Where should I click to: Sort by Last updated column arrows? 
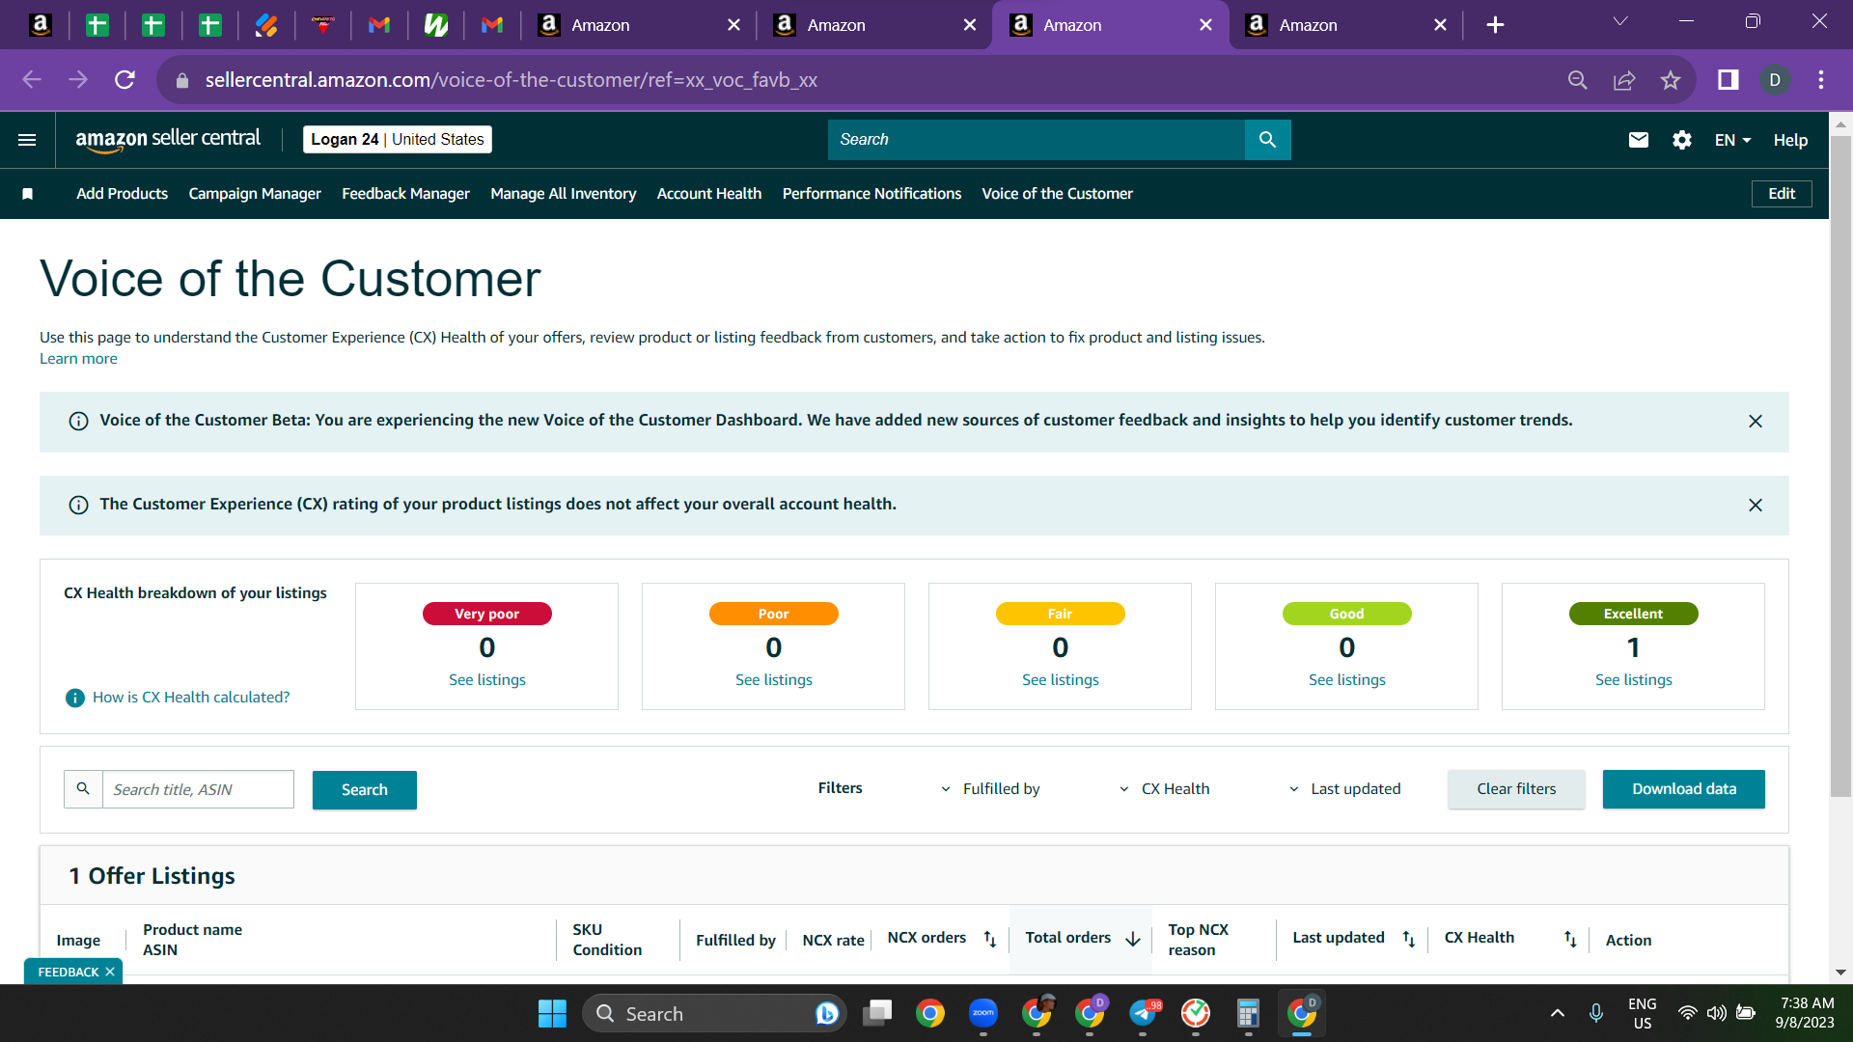click(1408, 939)
